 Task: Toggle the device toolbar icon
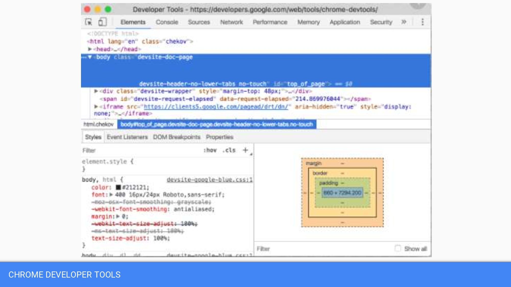tap(102, 22)
